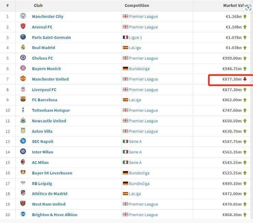Screen dimensions: 253x223
Task: Click the Chelsea FC crest icon
Action: 23,58
